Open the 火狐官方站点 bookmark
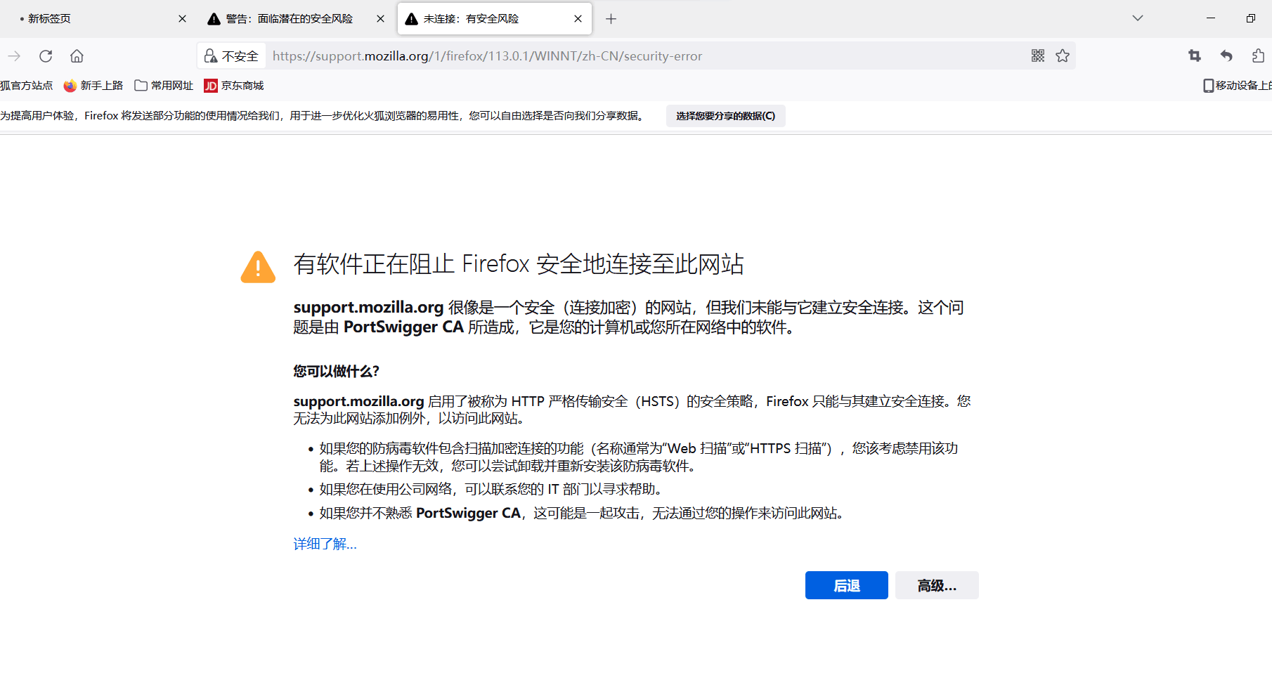The height and width of the screenshot is (692, 1272). 27,86
